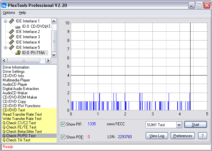The width and height of the screenshot is (212, 151).
Task: Click the View Log button
Action: click(157, 136)
